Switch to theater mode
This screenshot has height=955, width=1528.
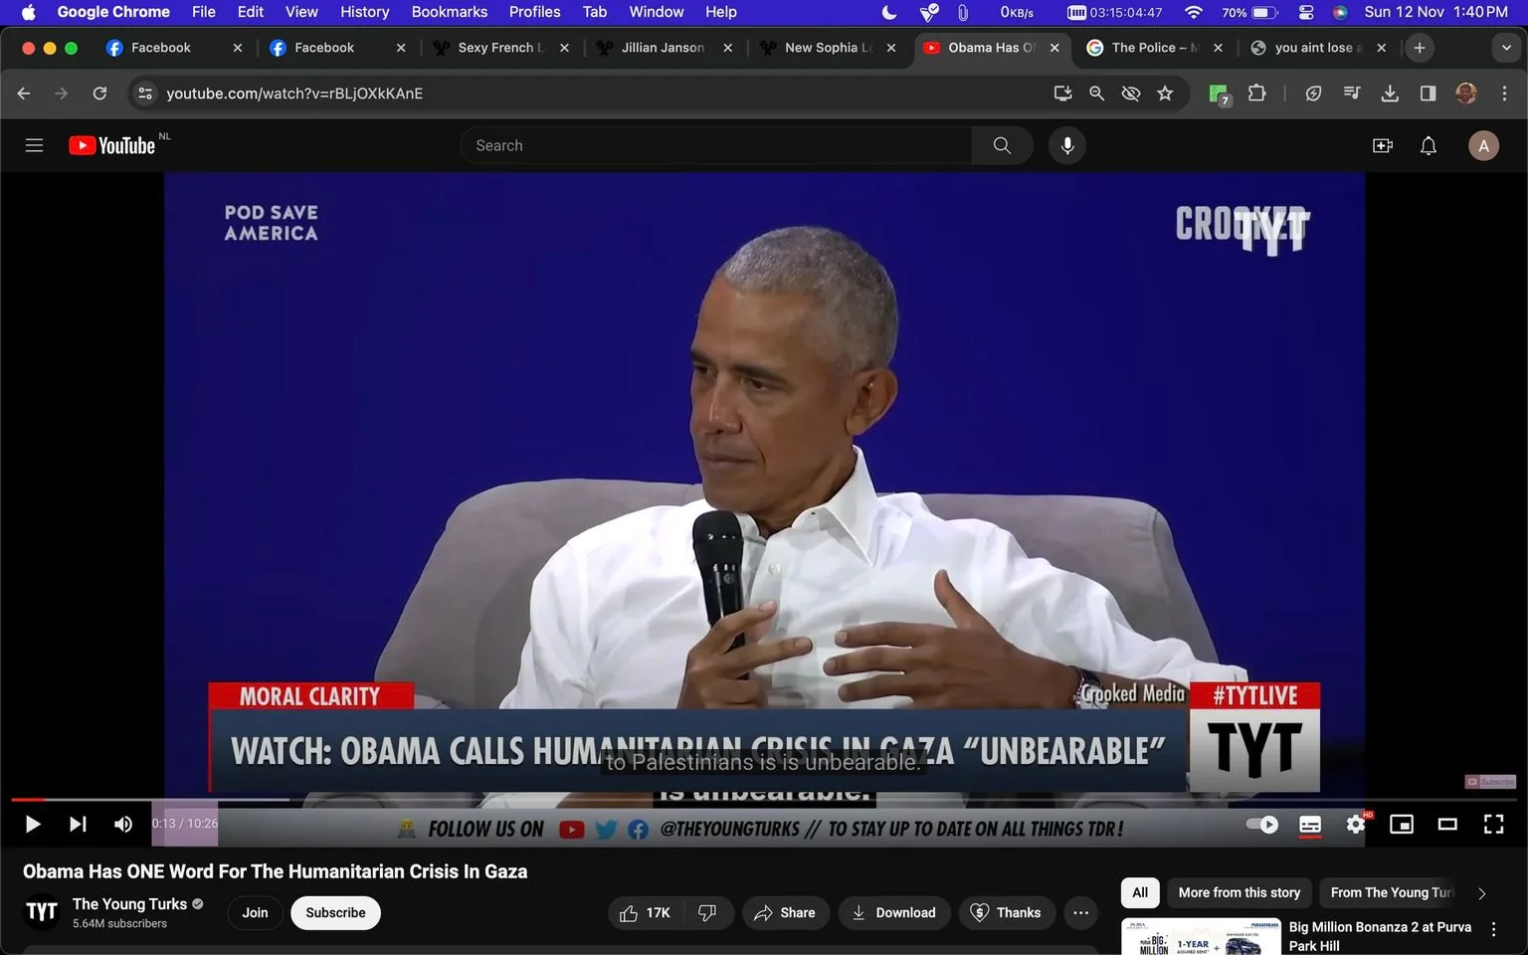1447,824
